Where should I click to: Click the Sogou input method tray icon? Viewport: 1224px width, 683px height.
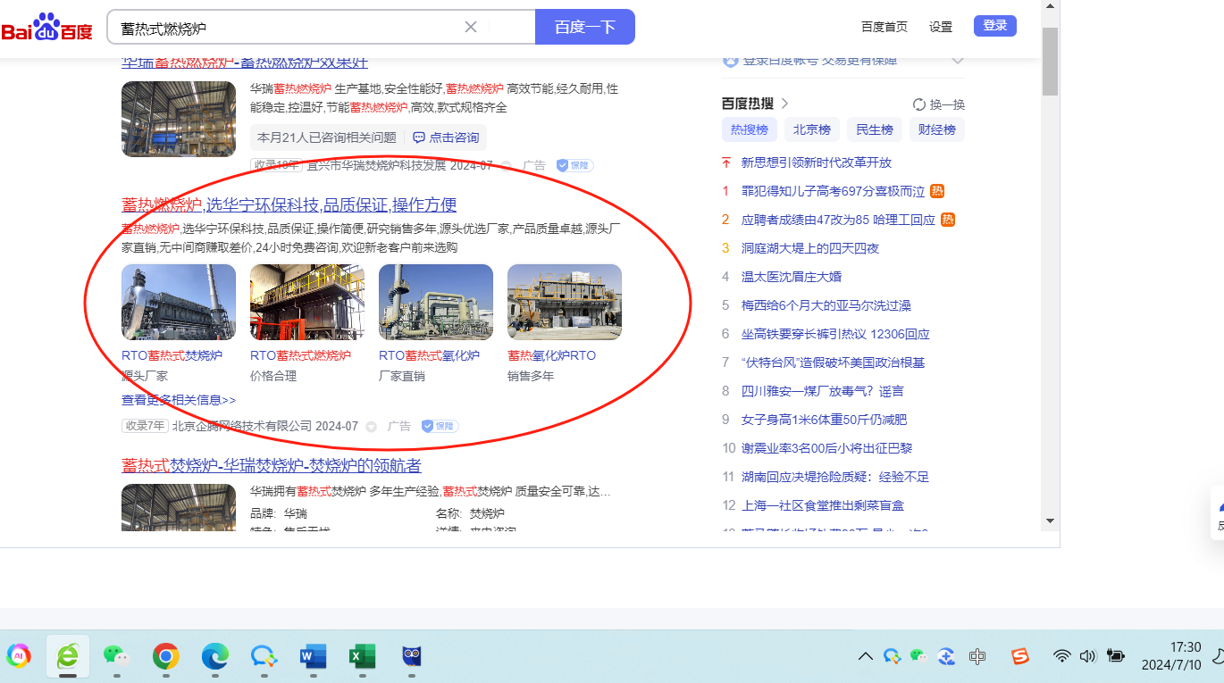[1020, 656]
